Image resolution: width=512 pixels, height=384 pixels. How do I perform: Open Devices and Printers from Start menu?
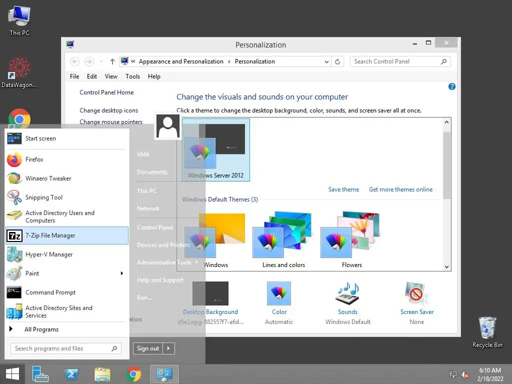click(x=163, y=245)
